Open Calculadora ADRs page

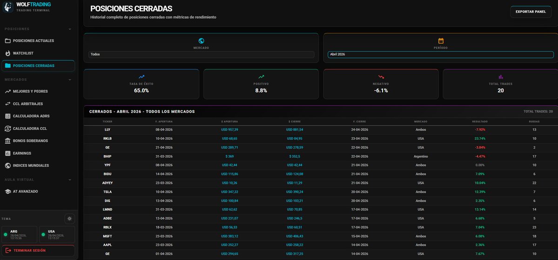point(38,116)
